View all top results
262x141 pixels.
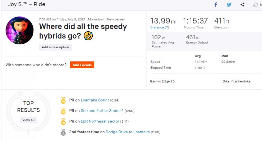[x=28, y=120]
